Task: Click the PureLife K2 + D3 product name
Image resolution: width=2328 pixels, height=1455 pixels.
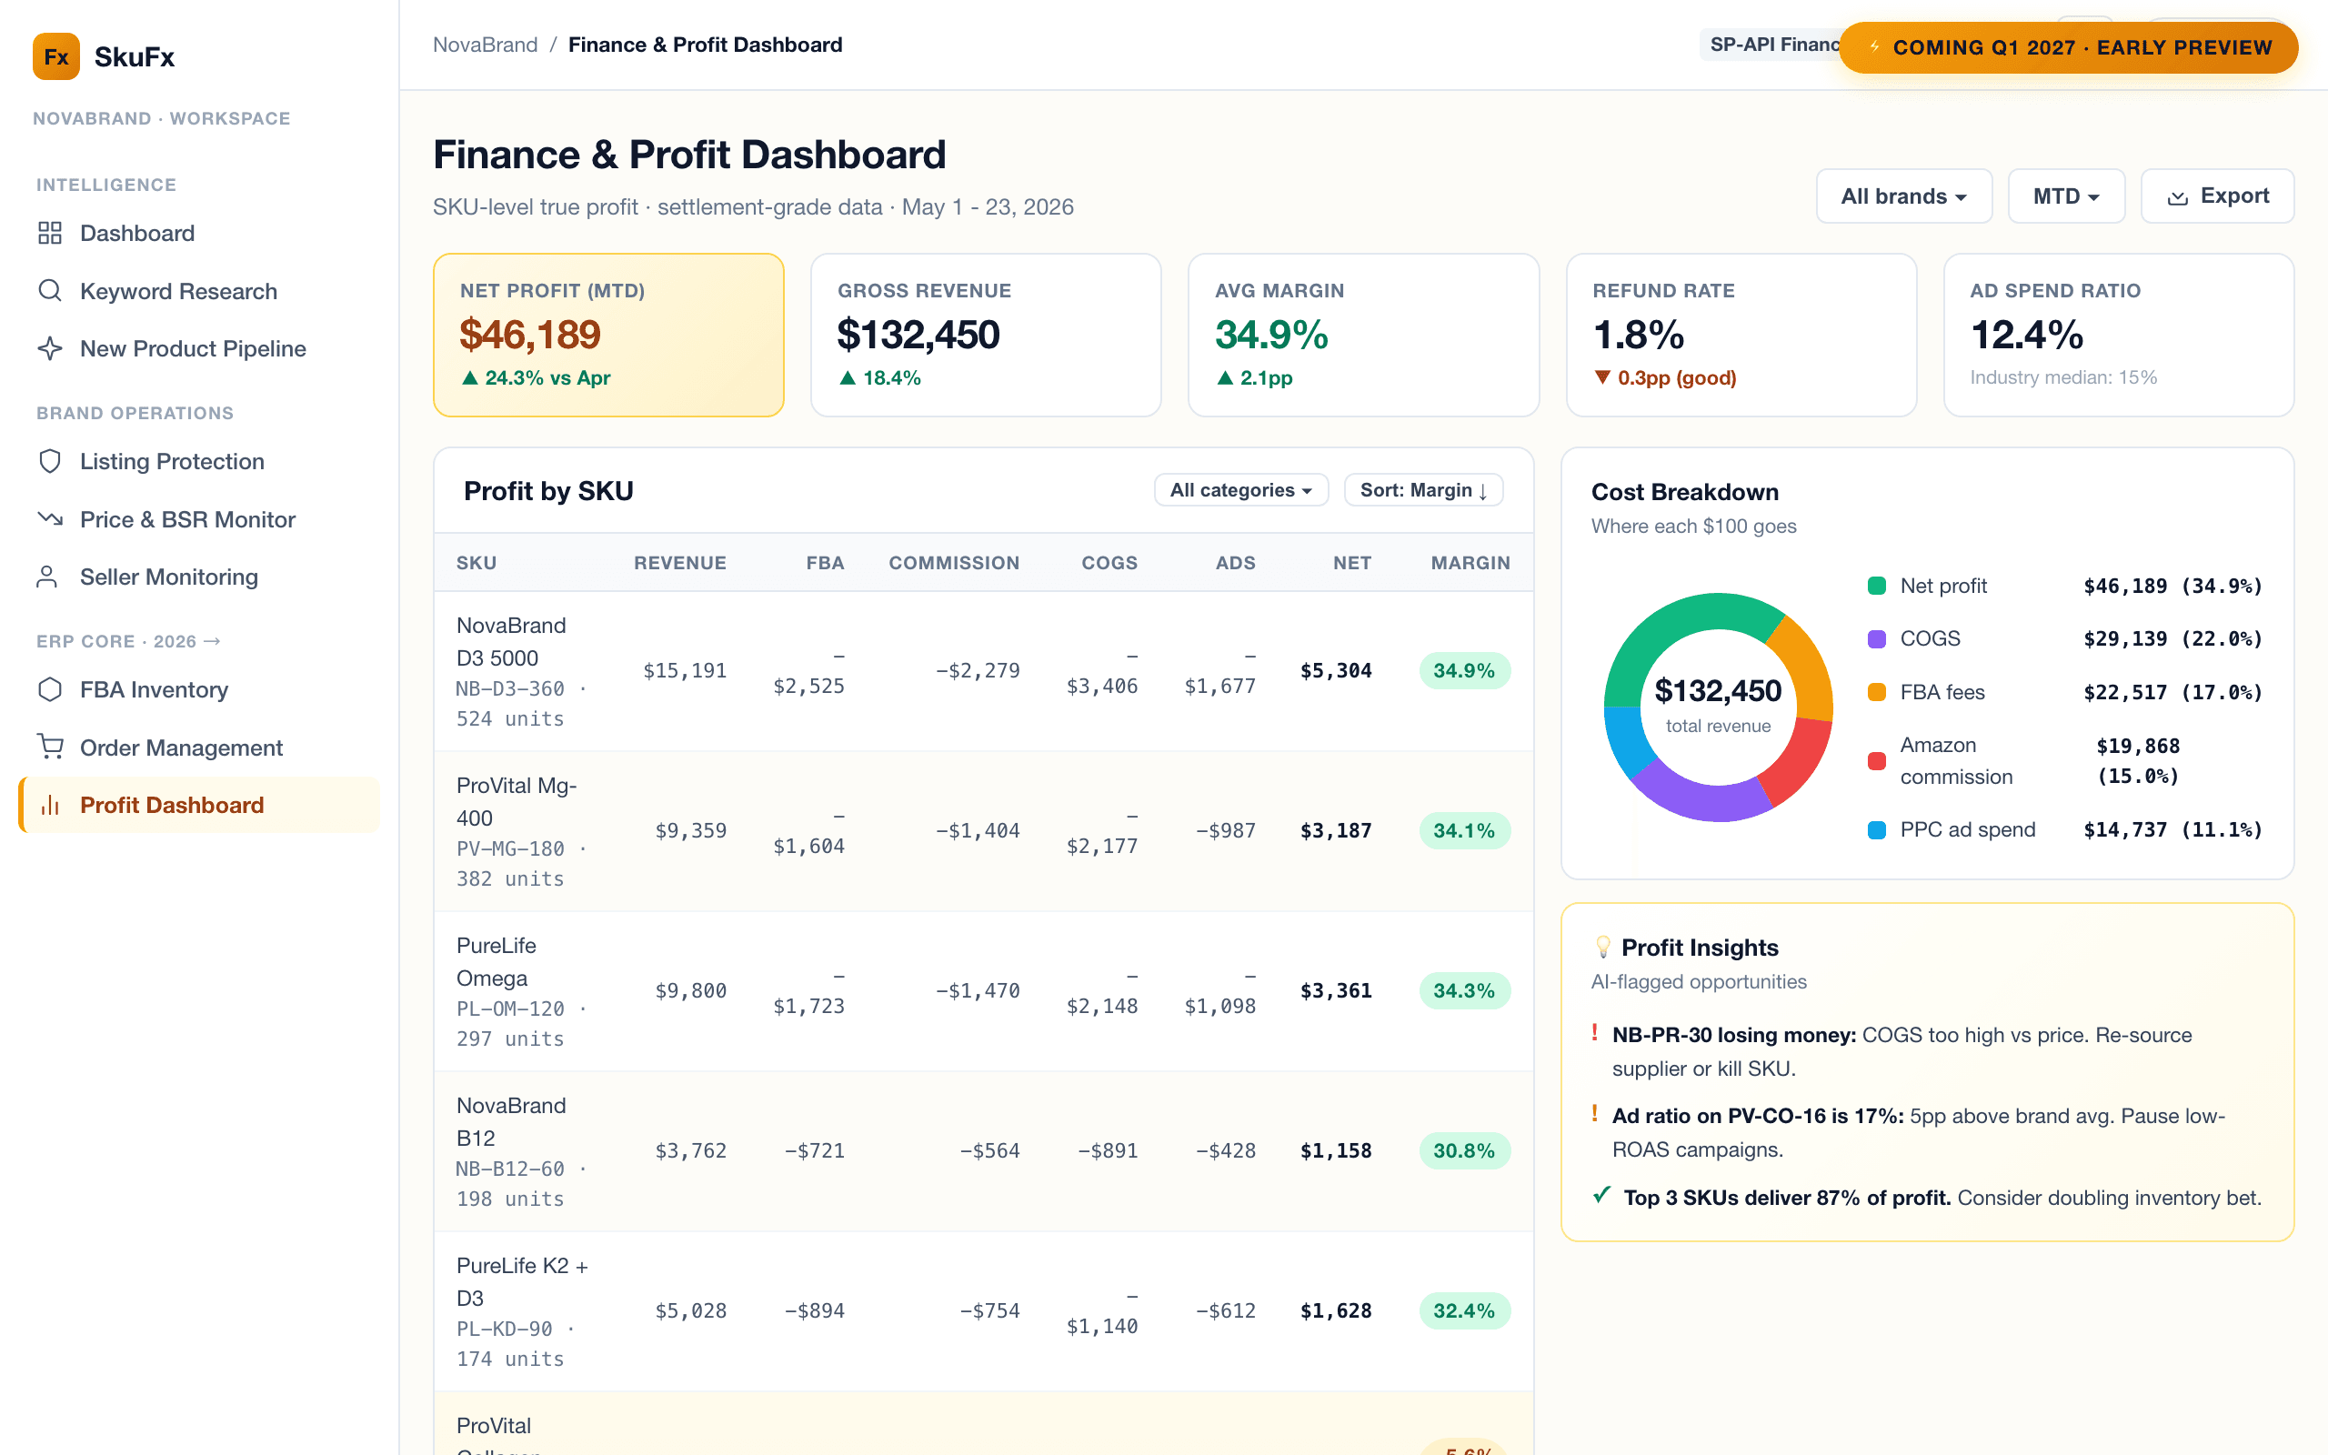Action: click(x=521, y=1280)
